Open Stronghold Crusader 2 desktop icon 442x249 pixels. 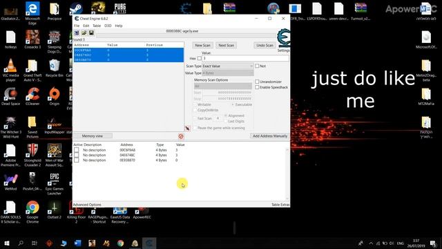tap(32, 155)
